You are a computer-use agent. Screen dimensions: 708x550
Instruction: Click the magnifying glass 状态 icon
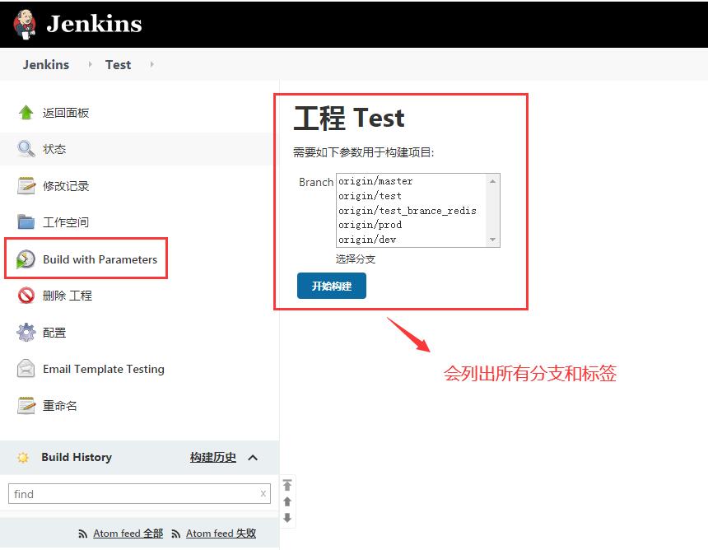pos(26,149)
